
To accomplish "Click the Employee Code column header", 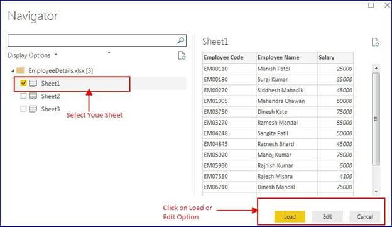I will [229, 58].
